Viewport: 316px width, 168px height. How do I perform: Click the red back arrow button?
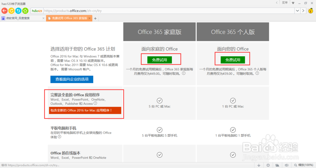[x=4, y=11]
